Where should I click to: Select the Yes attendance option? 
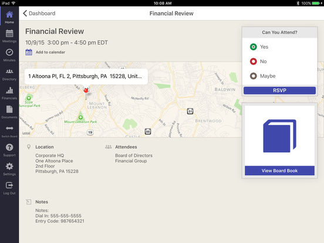coord(254,47)
